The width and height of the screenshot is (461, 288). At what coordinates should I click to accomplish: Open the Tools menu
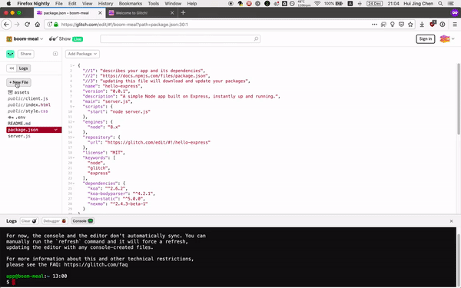153,4
